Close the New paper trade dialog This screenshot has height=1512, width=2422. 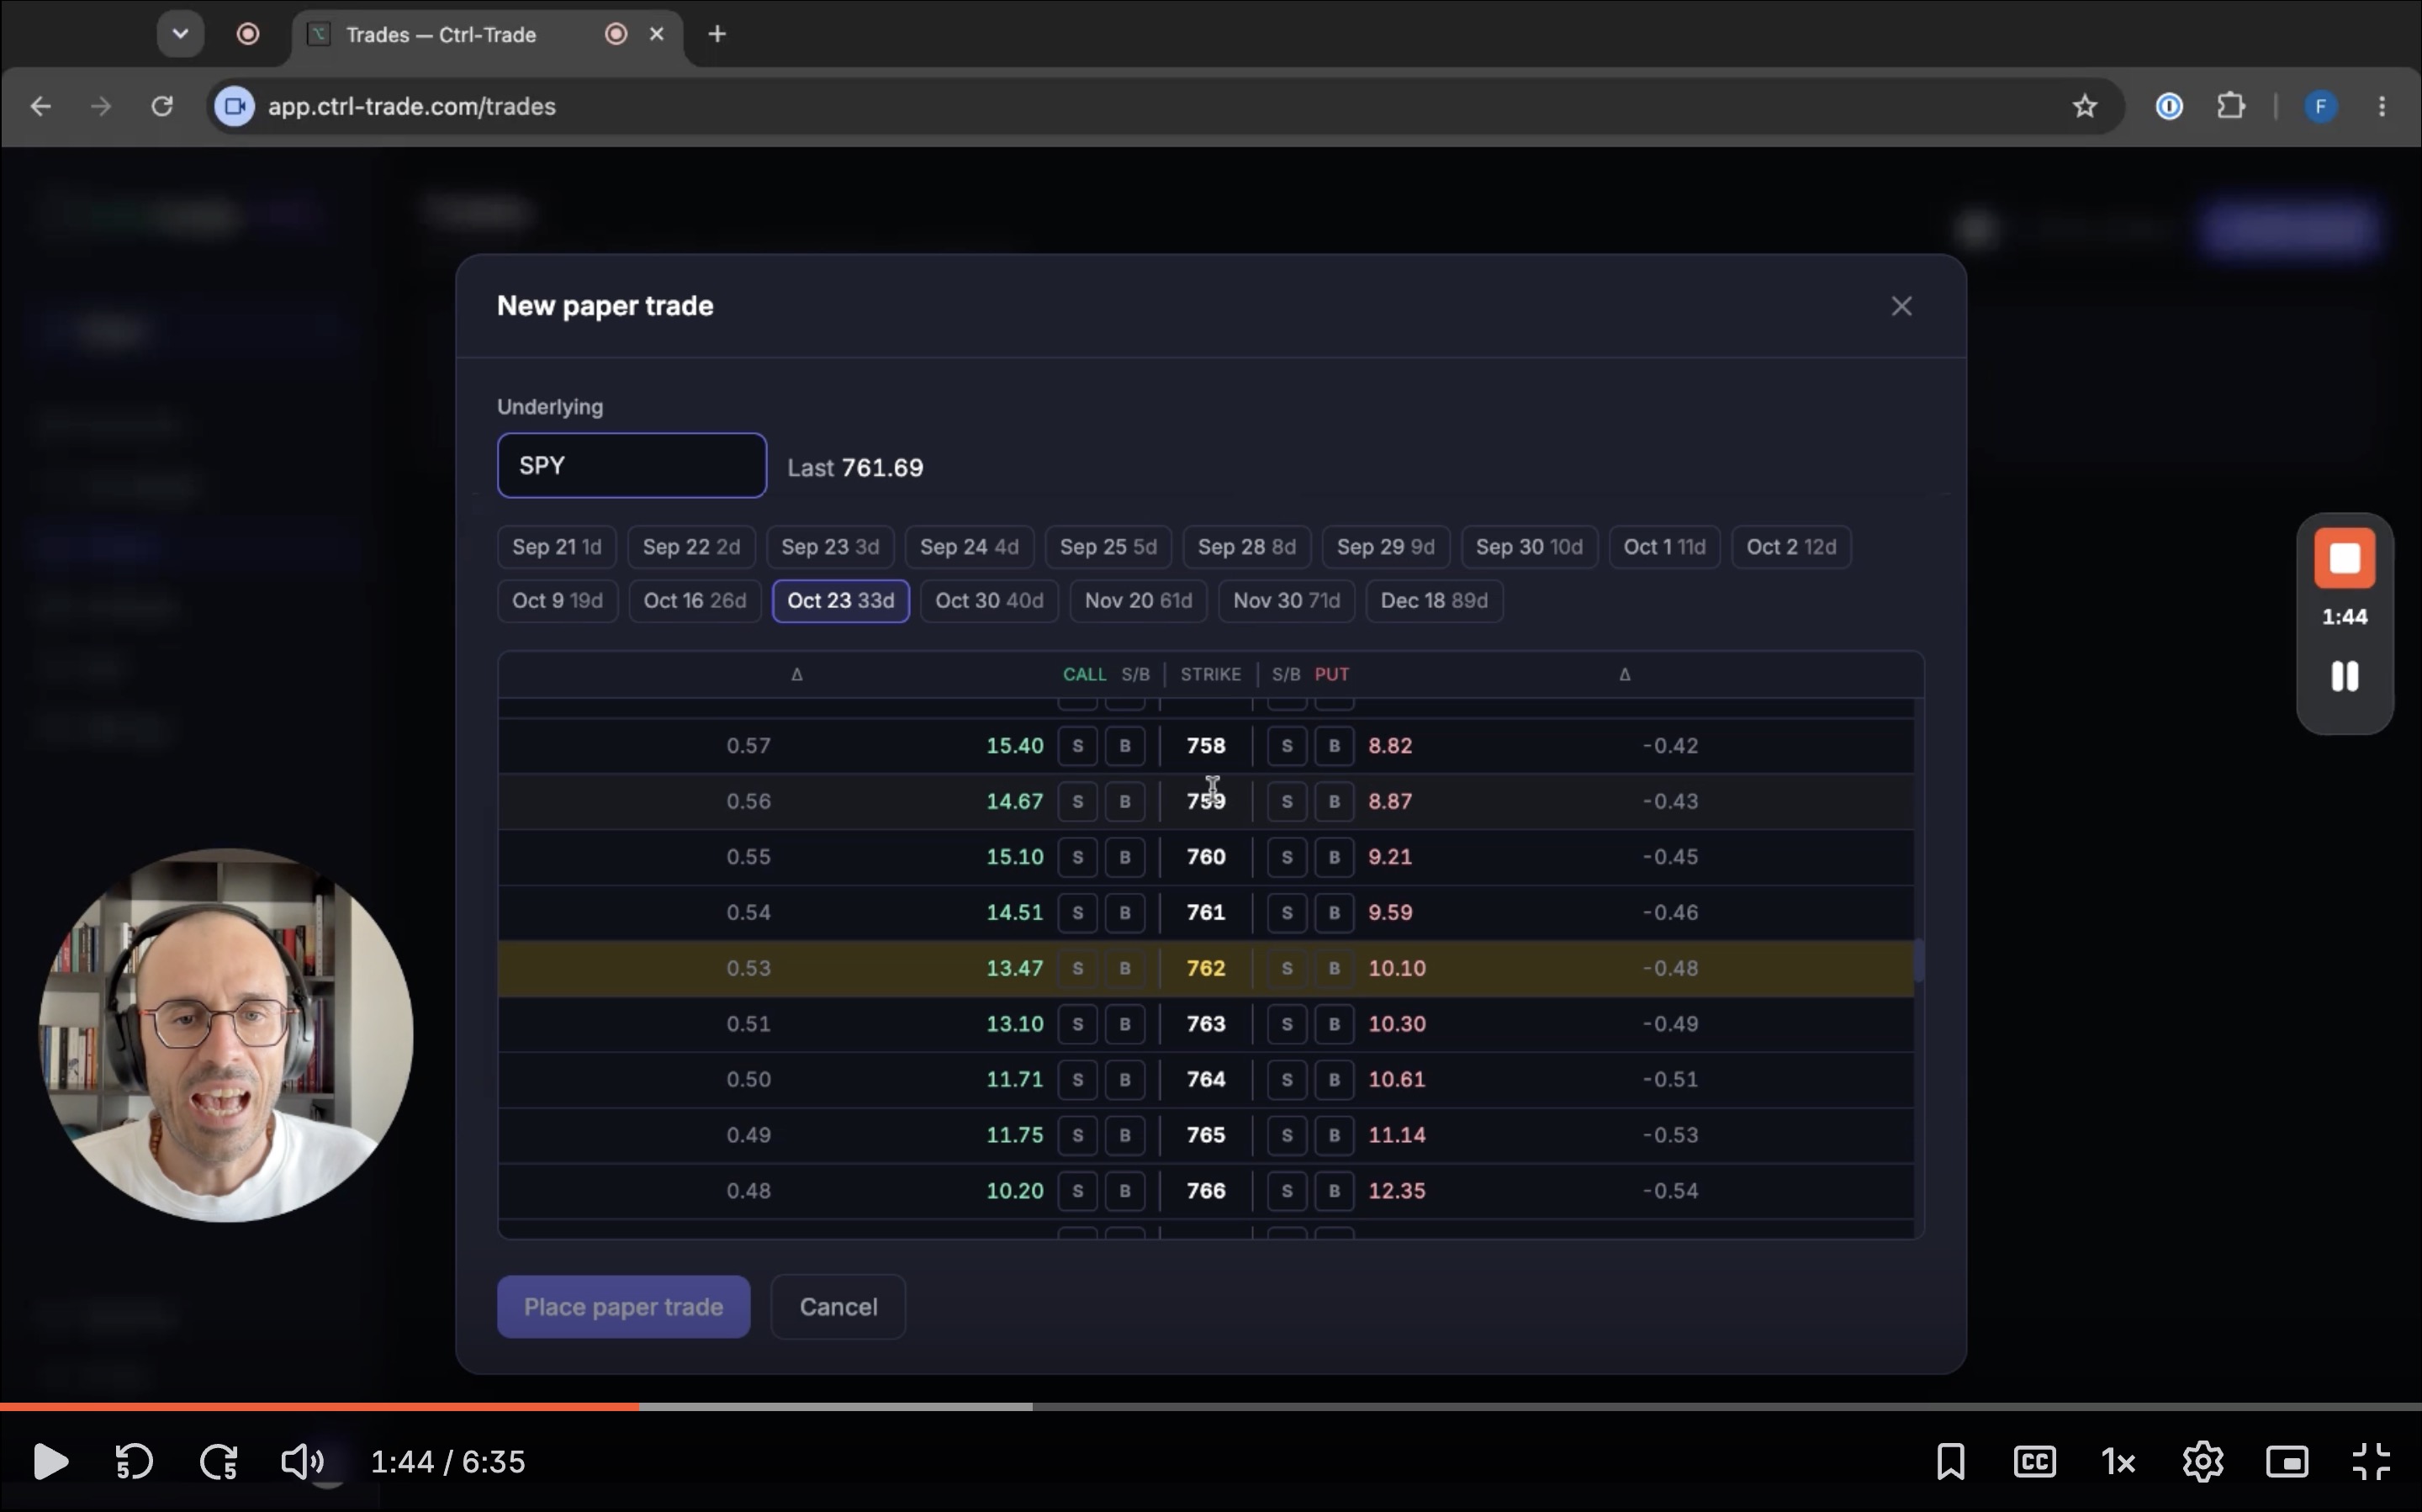(x=1901, y=306)
